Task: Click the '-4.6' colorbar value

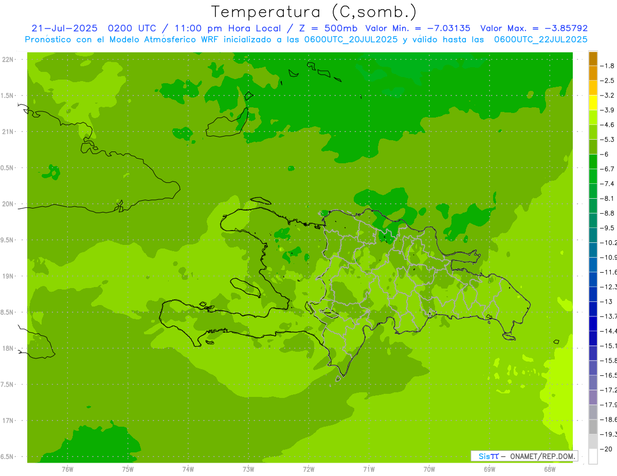Action: pos(607,125)
